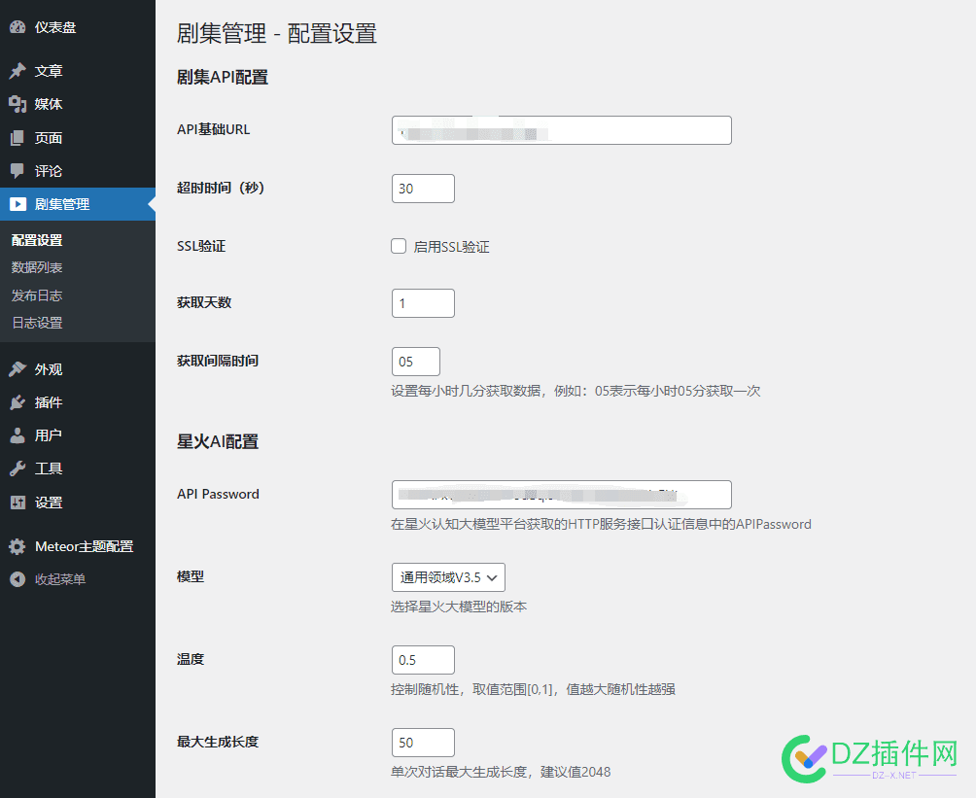Open 页面 menu item

[77, 138]
